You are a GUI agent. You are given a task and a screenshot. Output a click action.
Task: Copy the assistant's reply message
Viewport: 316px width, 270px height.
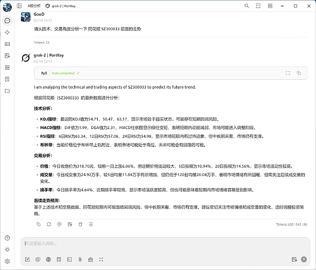[38, 224]
